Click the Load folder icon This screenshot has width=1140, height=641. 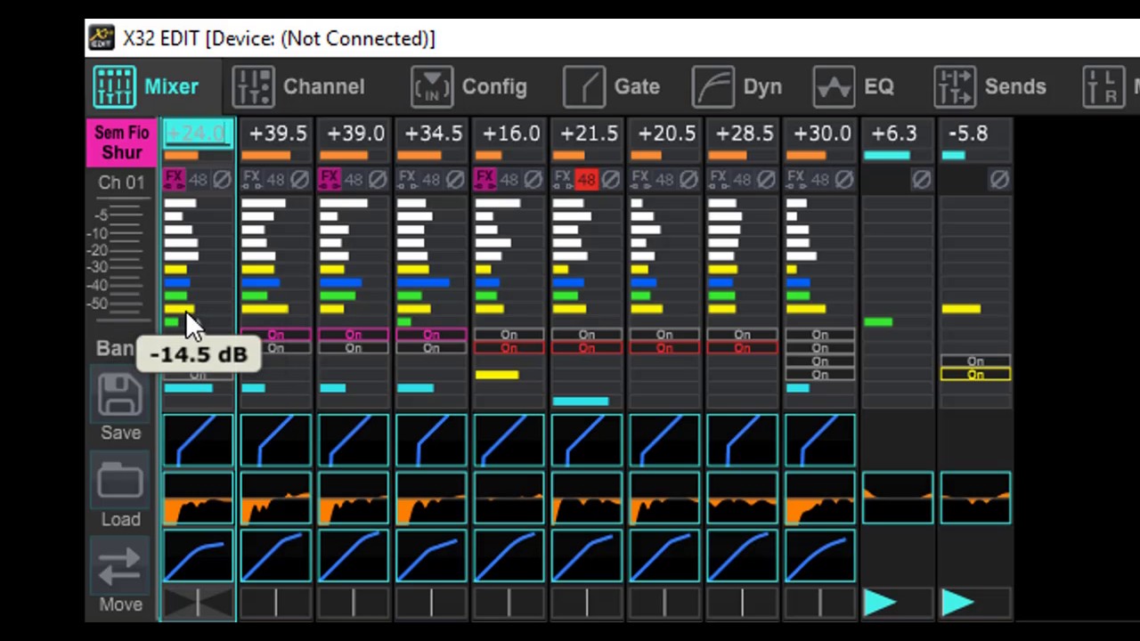pos(120,482)
